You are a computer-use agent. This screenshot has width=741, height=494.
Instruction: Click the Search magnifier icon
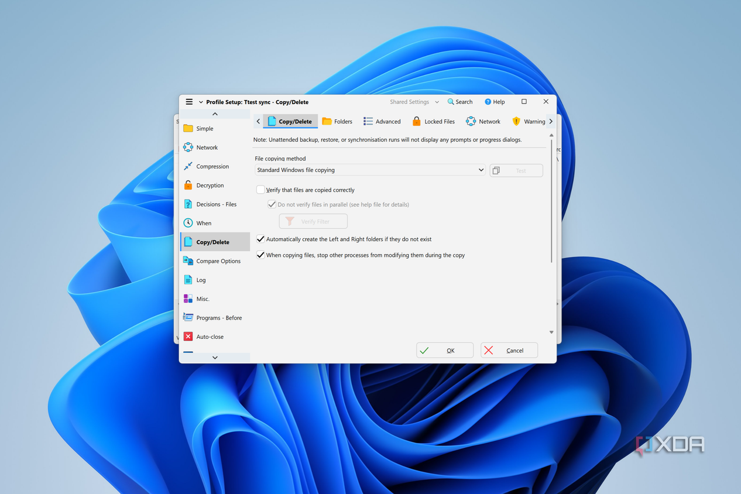tap(451, 102)
